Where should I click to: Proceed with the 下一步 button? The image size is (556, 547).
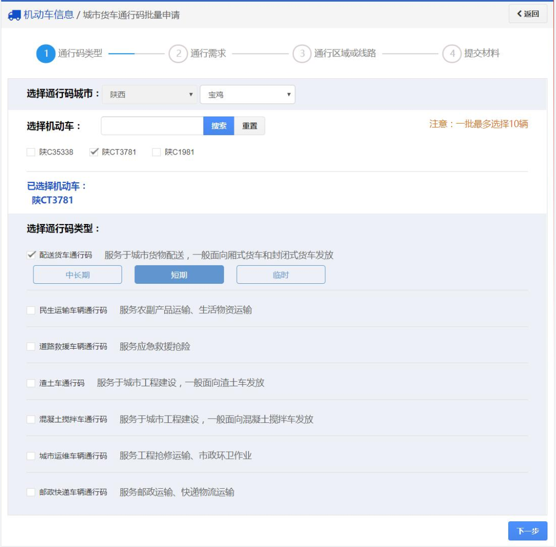tap(528, 531)
